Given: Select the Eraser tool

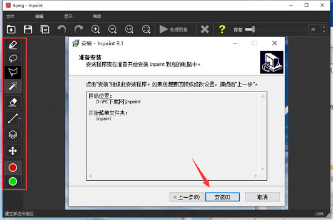Looking at the screenshot, I should tap(13, 102).
